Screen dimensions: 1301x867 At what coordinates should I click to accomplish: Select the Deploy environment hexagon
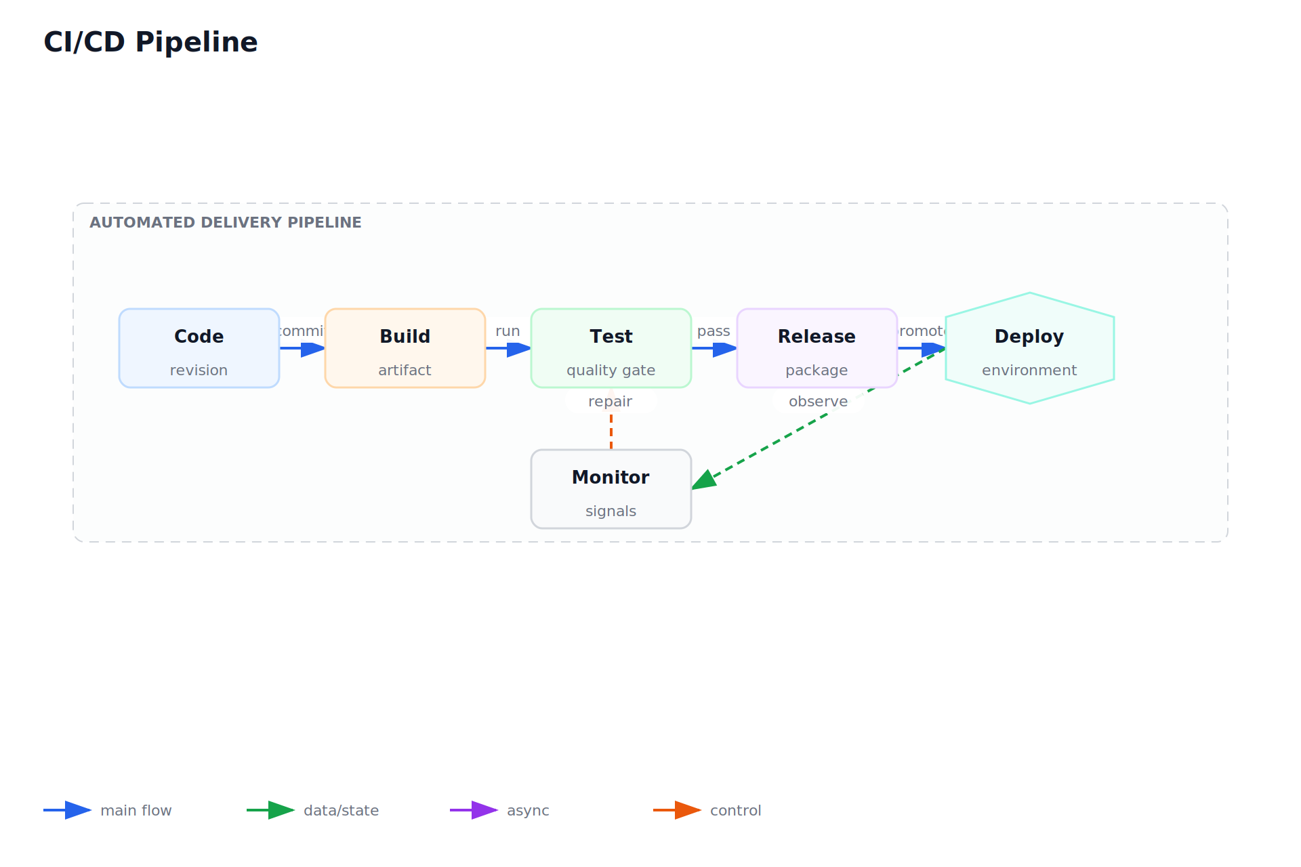point(1030,348)
